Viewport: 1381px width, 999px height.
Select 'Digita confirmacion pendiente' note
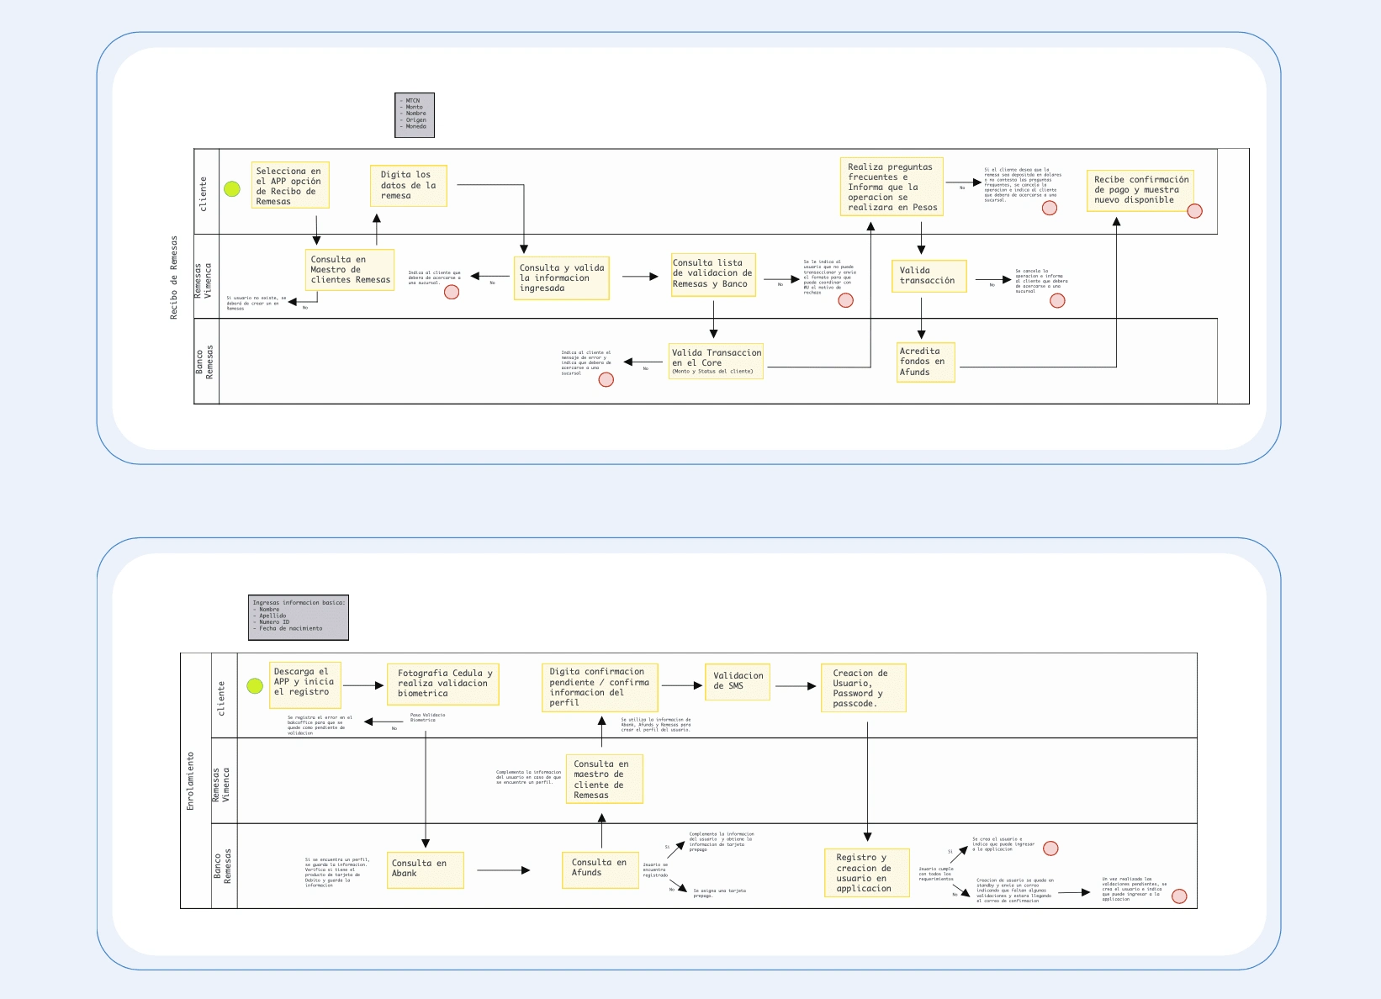(x=600, y=687)
